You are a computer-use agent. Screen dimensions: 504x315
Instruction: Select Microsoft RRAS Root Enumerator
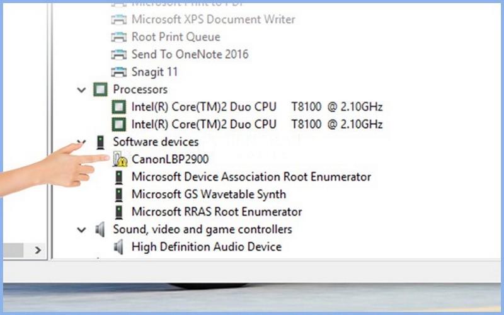(x=216, y=212)
